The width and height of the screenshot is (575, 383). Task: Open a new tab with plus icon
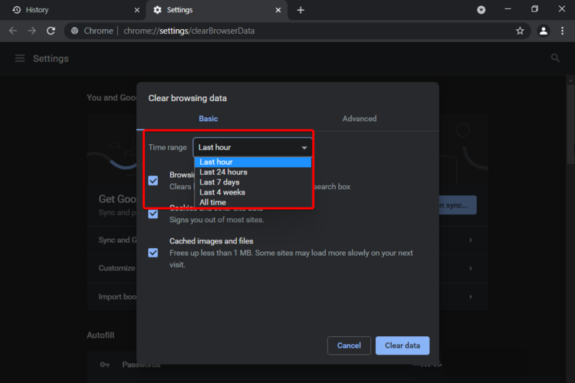pyautogui.click(x=301, y=10)
